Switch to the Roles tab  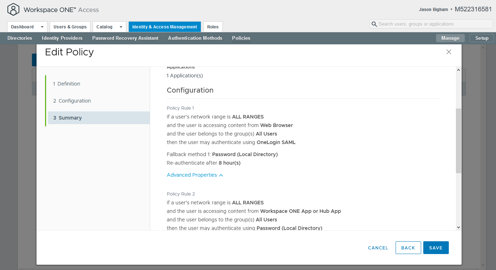point(213,27)
